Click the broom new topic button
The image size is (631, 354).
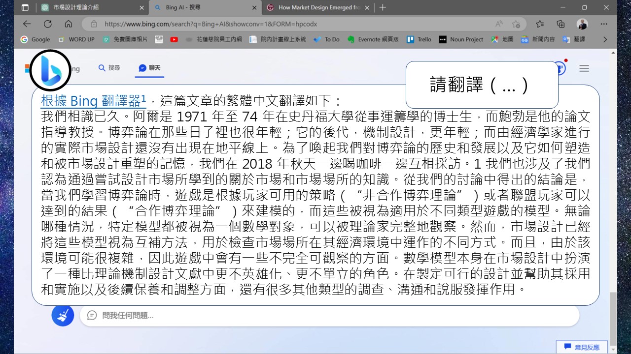point(63,315)
